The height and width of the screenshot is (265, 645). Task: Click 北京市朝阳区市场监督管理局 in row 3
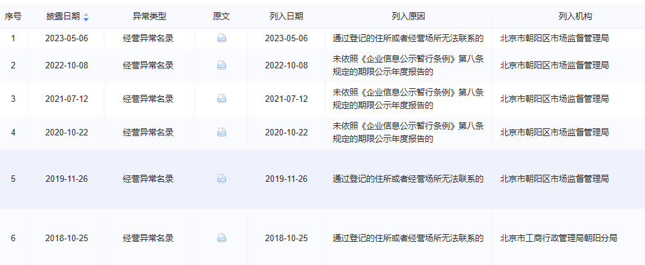pyautogui.click(x=555, y=99)
